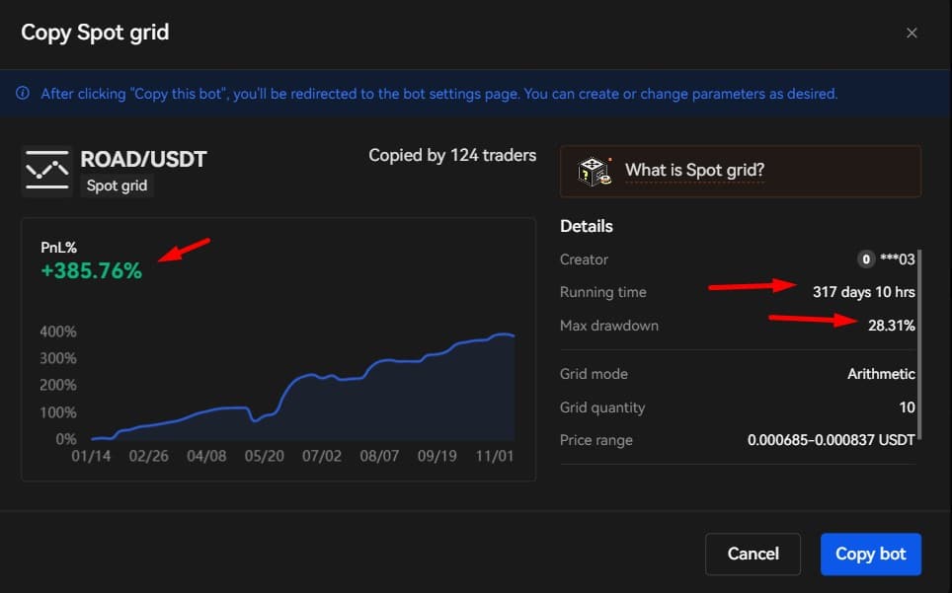Click the ROAD/USDT pair title

(143, 159)
